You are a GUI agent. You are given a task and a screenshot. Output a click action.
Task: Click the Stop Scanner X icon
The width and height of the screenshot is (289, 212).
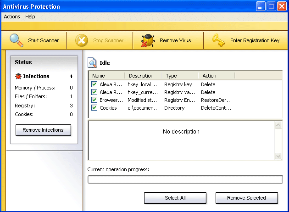(82, 40)
